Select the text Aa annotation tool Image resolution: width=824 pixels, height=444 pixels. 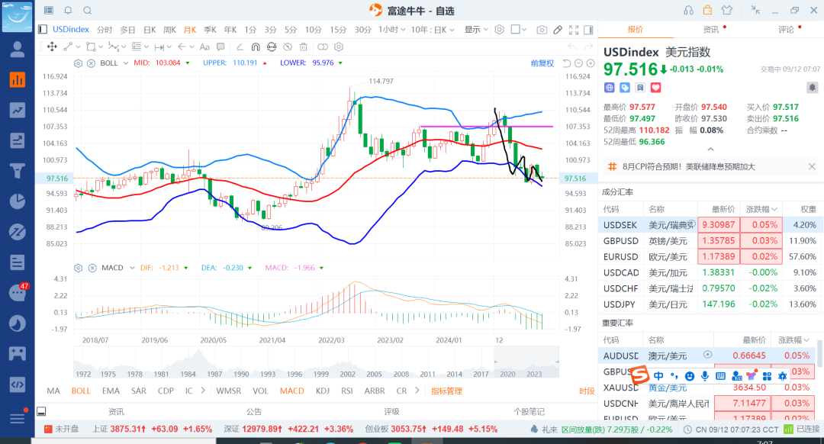205,47
